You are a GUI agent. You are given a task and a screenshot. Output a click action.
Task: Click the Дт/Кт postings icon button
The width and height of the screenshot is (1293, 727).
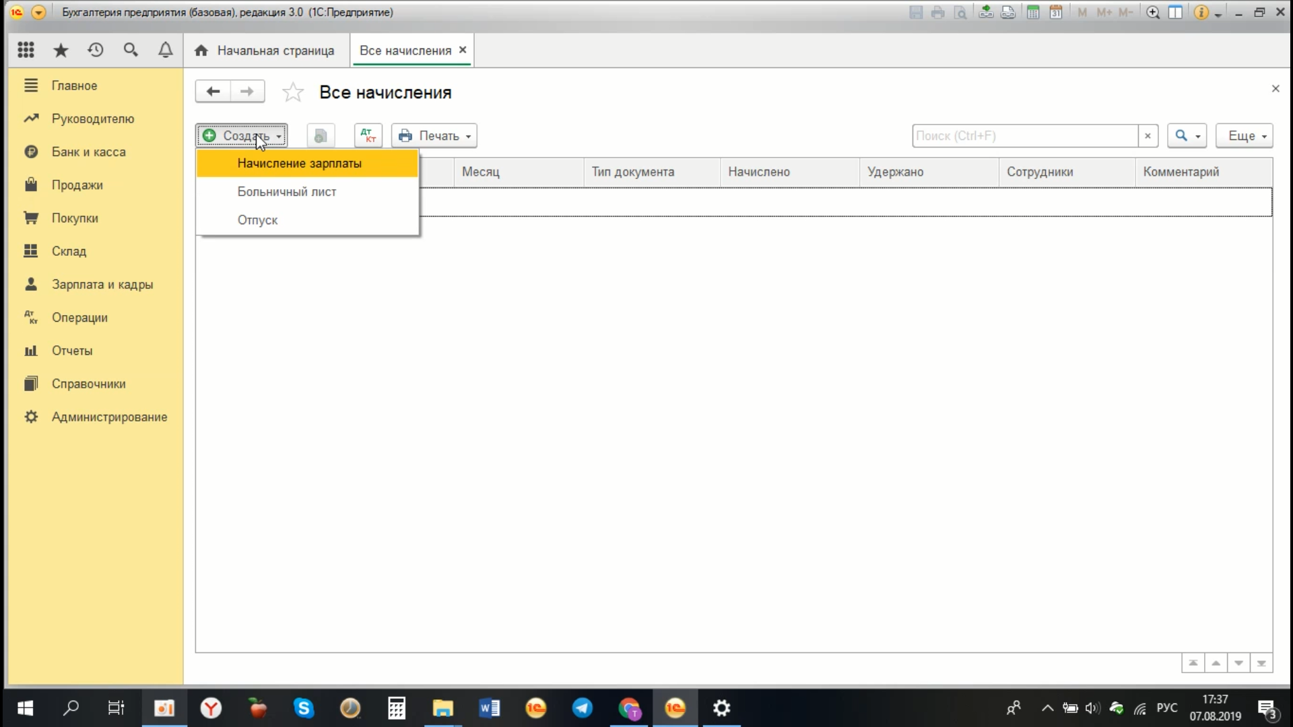(368, 135)
